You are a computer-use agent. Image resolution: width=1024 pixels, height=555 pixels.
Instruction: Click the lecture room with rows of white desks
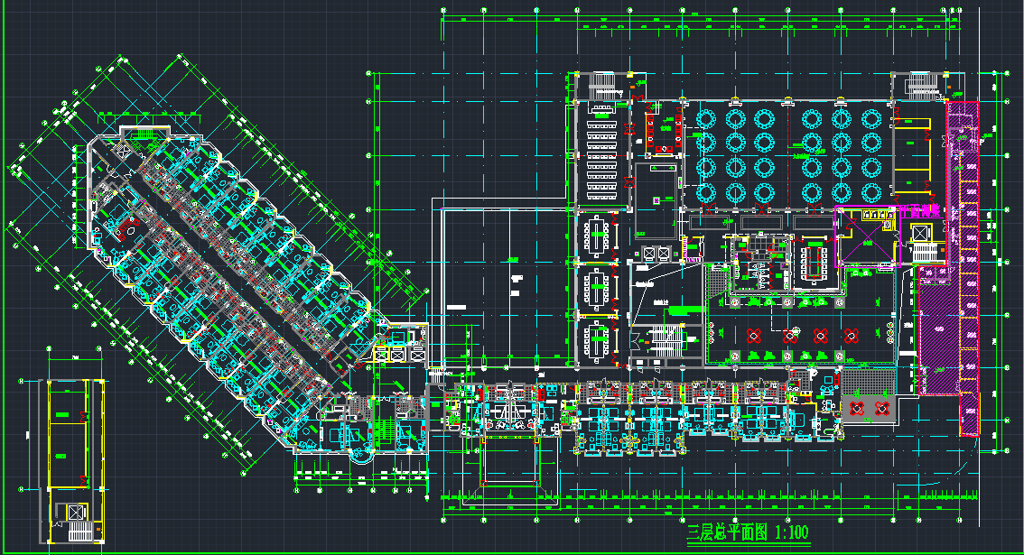600,153
